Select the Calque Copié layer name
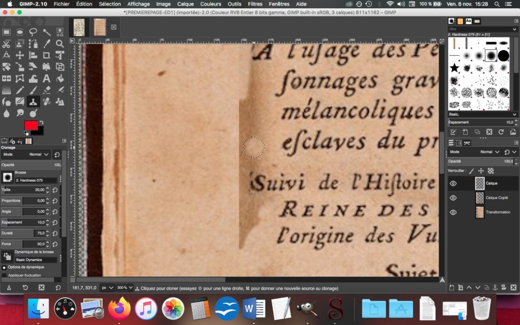This screenshot has width=520, height=325. 497,198
